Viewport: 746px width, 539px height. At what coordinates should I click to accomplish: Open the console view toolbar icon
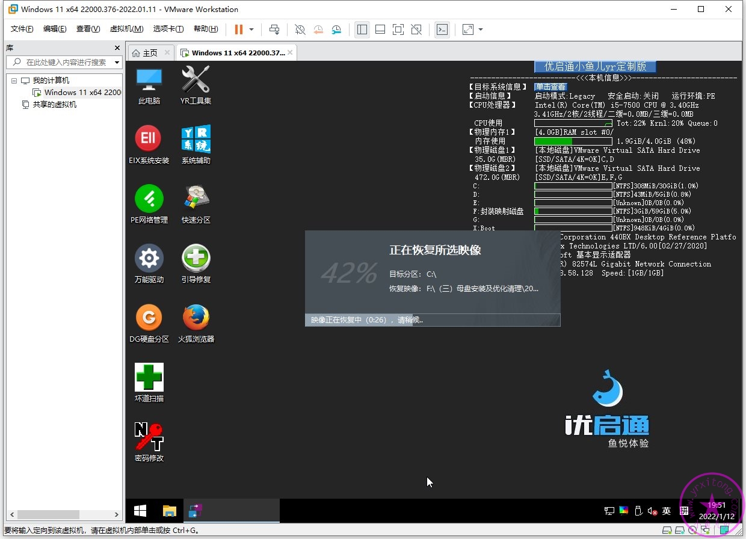pos(442,29)
